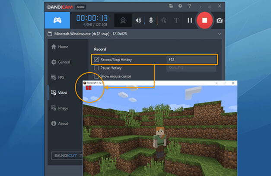Stop recording with the red button

click(204, 20)
